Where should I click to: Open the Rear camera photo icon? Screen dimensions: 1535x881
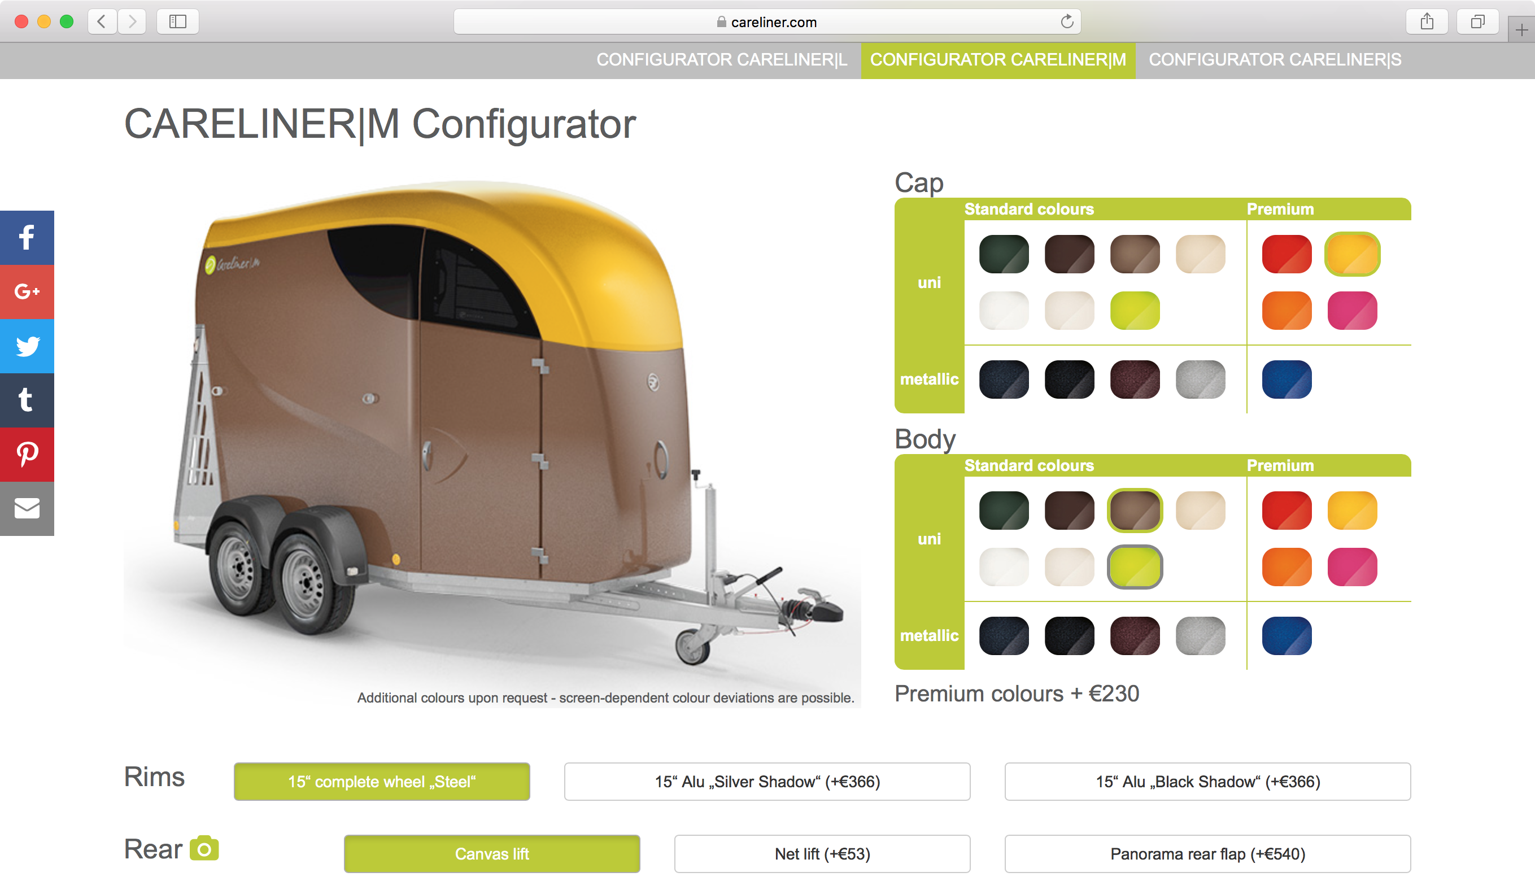204,848
